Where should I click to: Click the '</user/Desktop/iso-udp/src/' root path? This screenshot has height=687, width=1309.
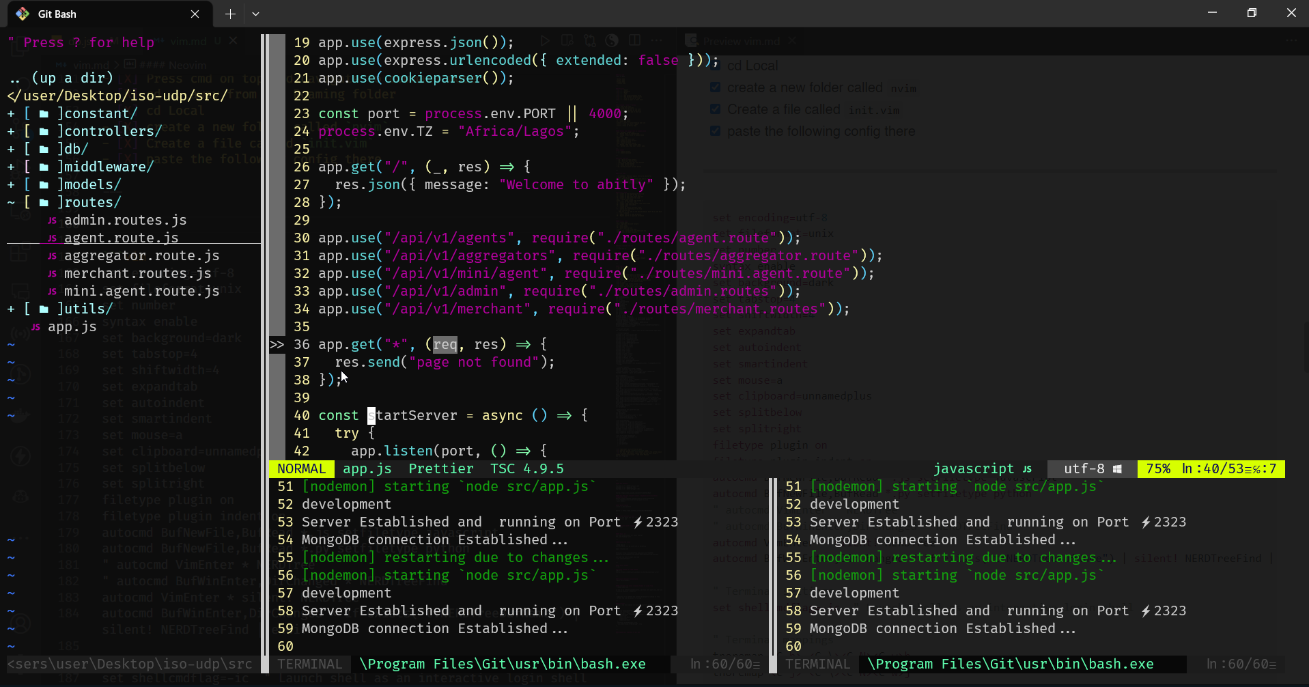[117, 96]
